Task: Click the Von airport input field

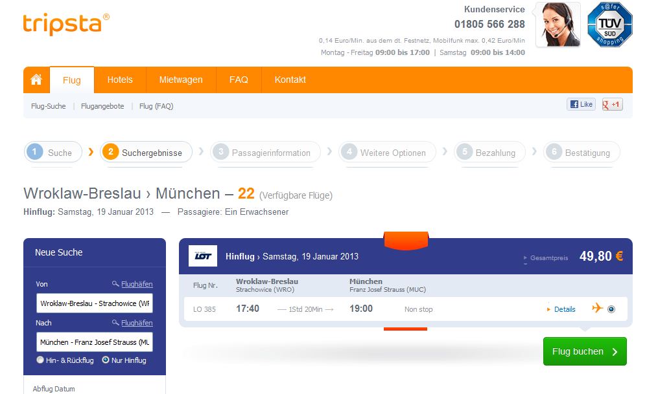Action: [x=95, y=303]
